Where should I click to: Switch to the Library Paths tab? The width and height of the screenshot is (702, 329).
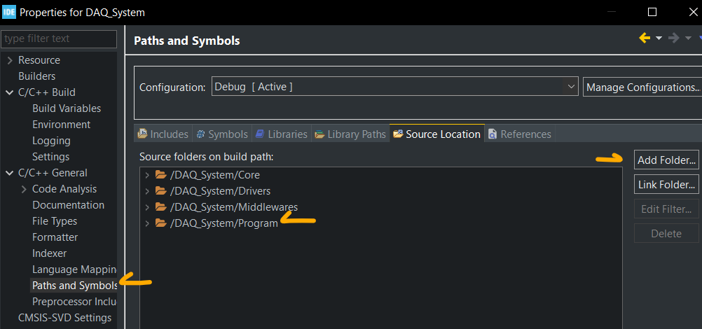coord(350,134)
